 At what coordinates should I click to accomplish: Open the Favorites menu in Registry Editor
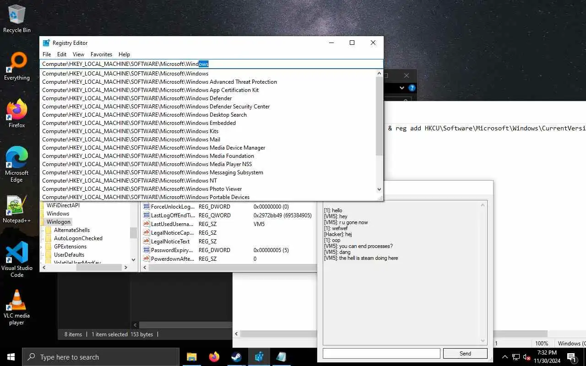(101, 54)
